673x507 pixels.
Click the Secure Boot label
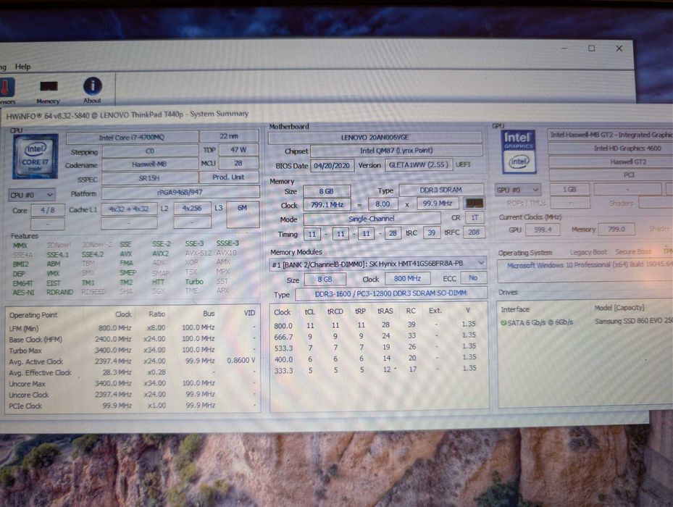click(x=633, y=251)
